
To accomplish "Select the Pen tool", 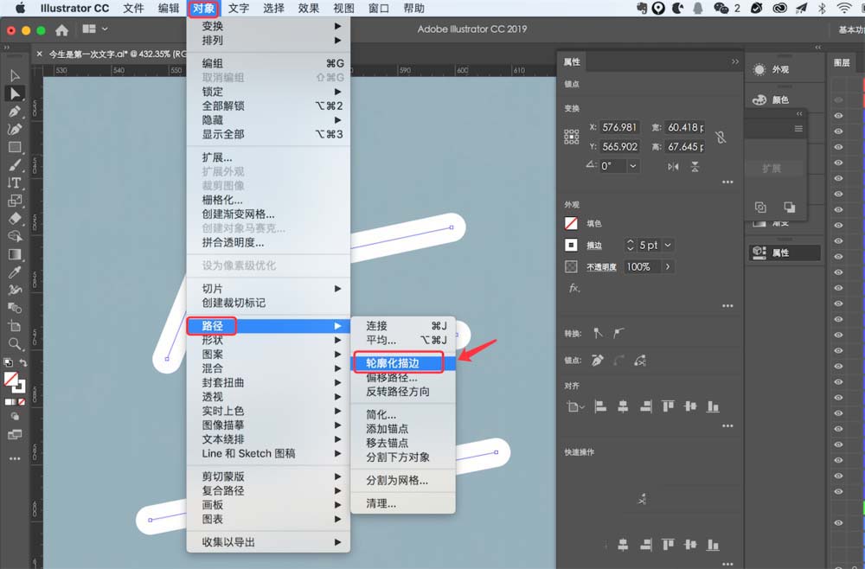I will (x=15, y=112).
